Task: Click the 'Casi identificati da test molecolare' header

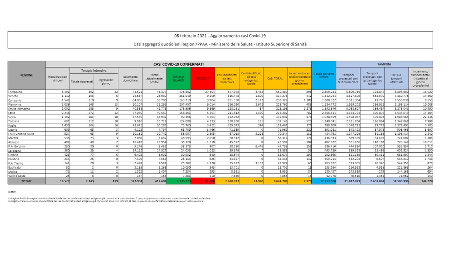Action: (227, 78)
